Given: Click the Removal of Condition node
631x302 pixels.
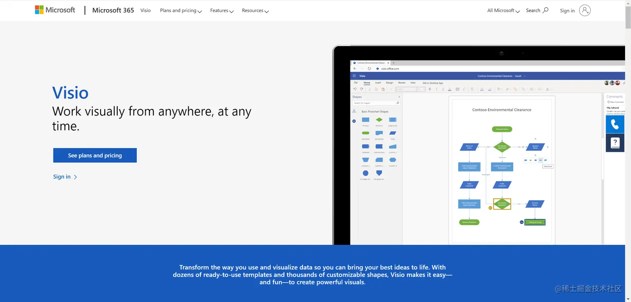Looking at the screenshot, I should pos(469,222).
